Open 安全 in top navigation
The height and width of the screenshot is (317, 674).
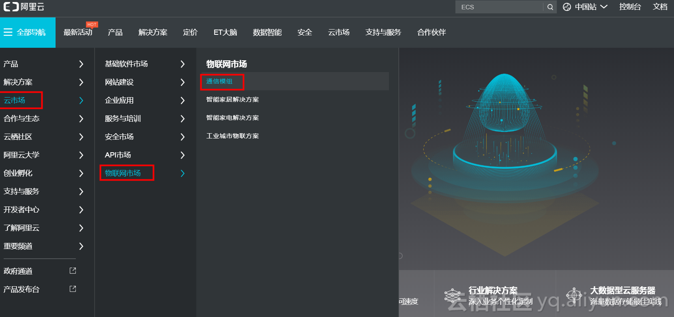pyautogui.click(x=305, y=32)
